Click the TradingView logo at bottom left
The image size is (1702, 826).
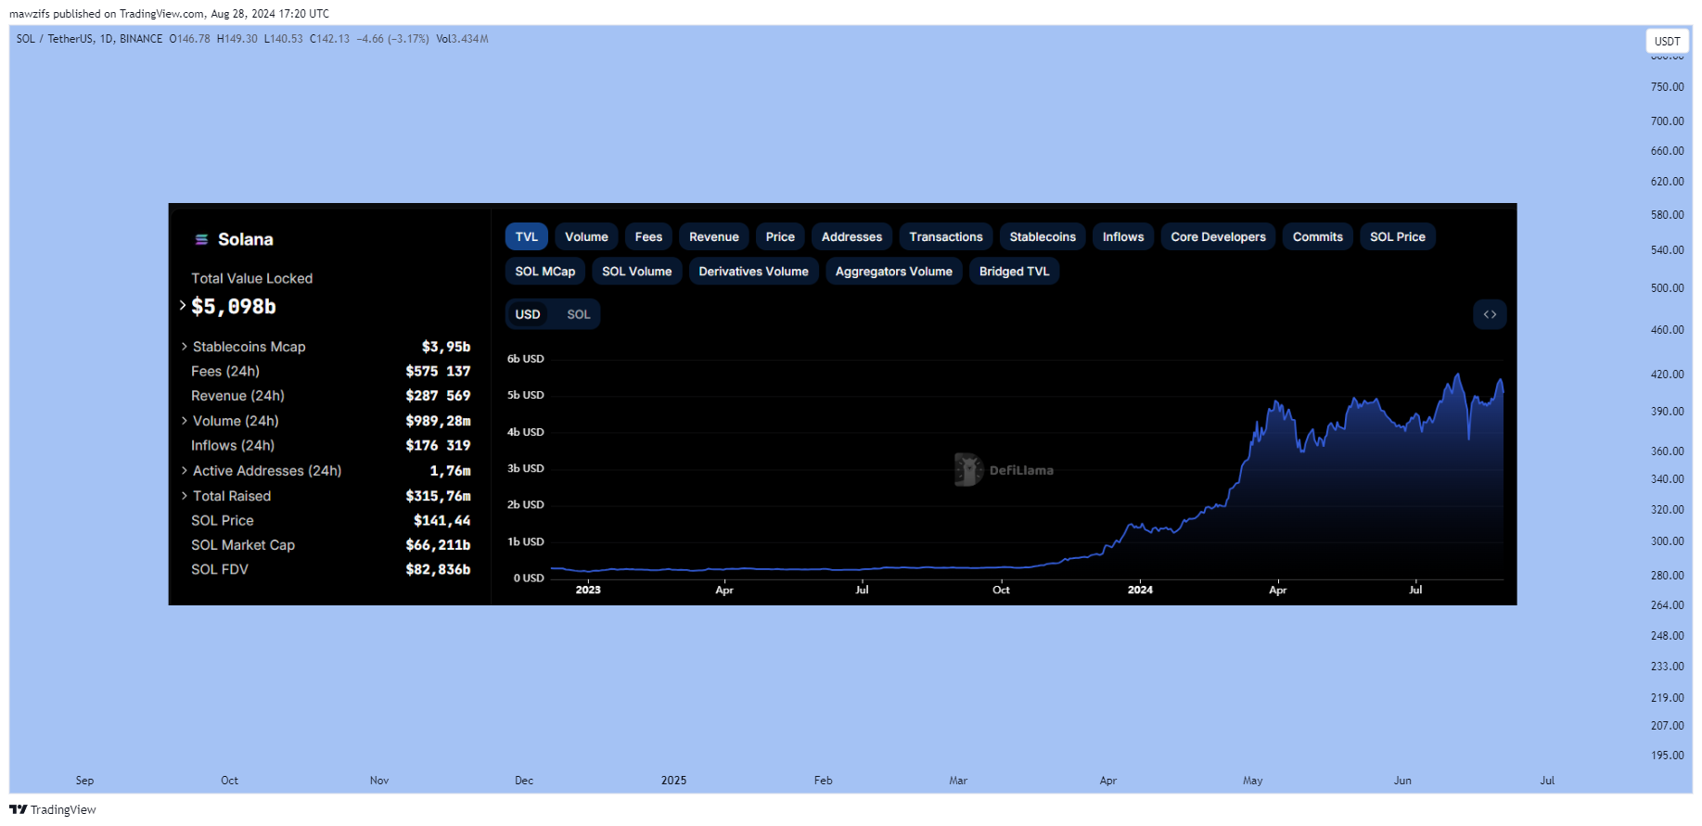point(53,809)
